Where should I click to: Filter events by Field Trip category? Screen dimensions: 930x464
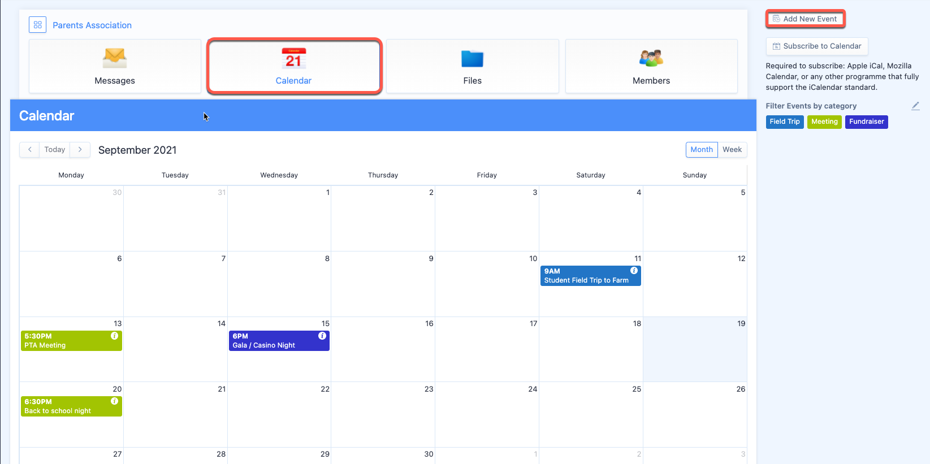tap(785, 122)
